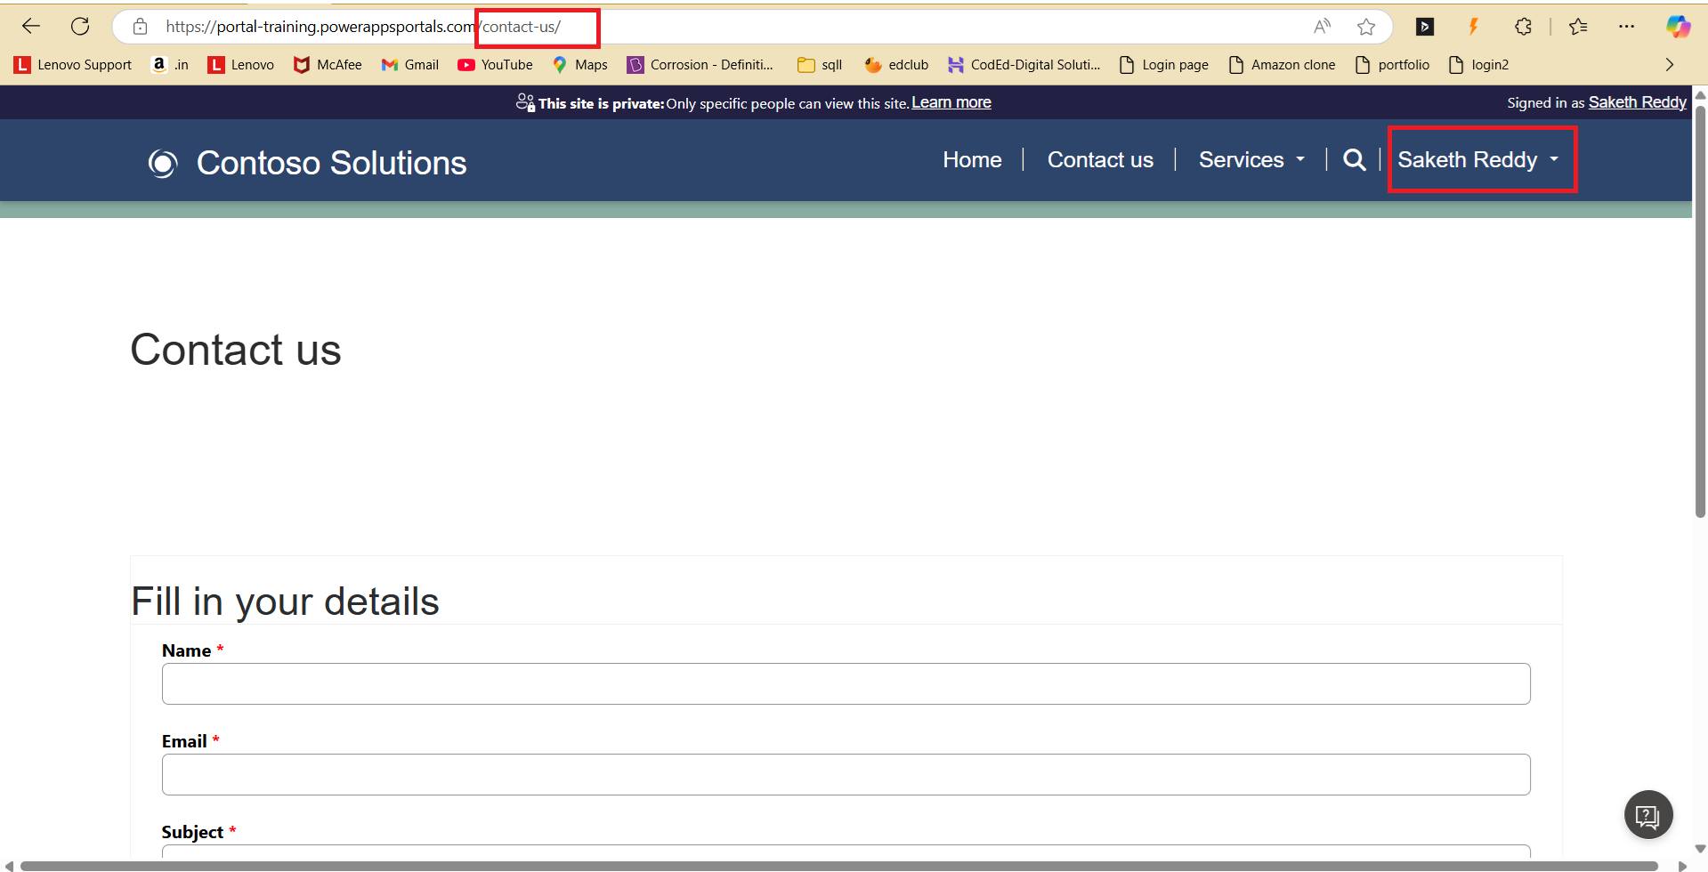Click the Contoso Solutions logo link
Image resolution: width=1708 pixels, height=872 pixels.
[x=308, y=163]
